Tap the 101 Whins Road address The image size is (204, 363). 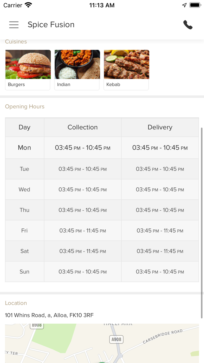[x=49, y=315]
